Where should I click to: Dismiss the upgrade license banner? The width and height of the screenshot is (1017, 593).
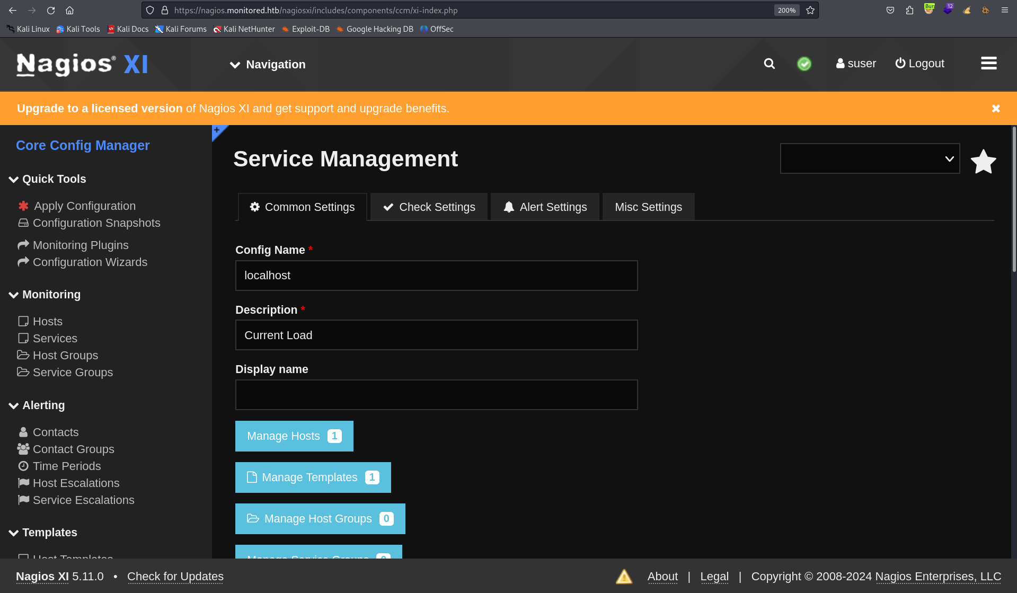(996, 109)
